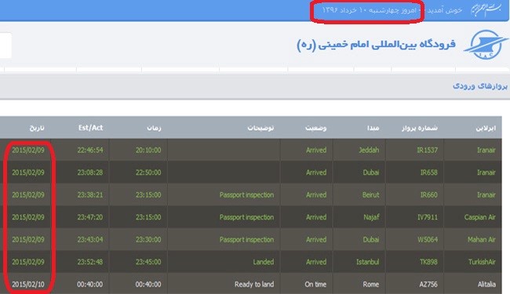Click scheduled time 23:45:00
Image resolution: width=510 pixels, height=294 pixels.
tap(148, 262)
